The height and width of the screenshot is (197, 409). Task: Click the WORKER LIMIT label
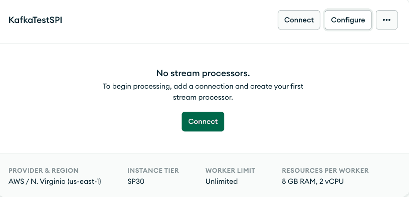(230, 171)
